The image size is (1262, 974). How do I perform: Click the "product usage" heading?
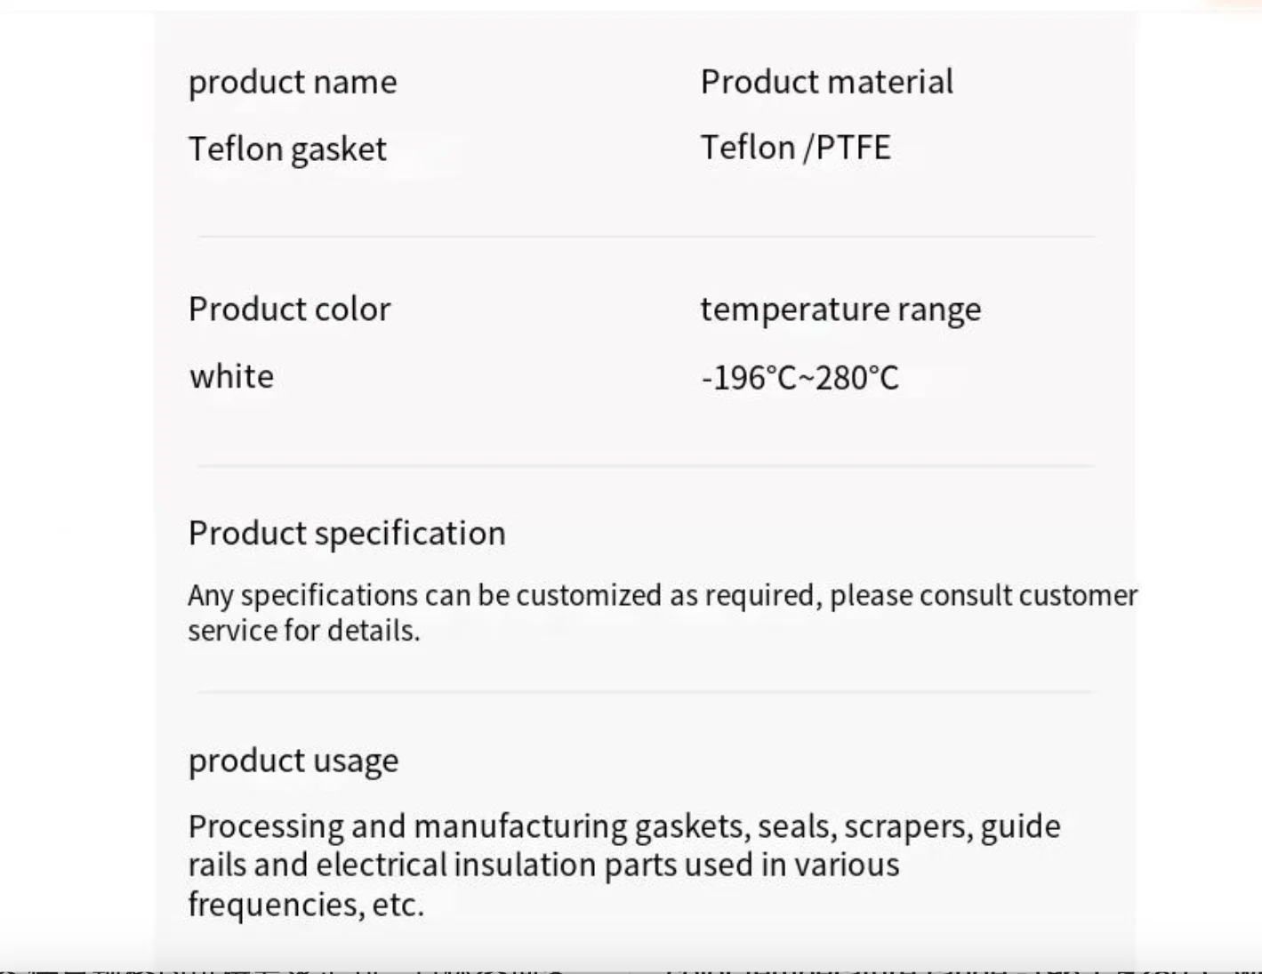coord(293,761)
